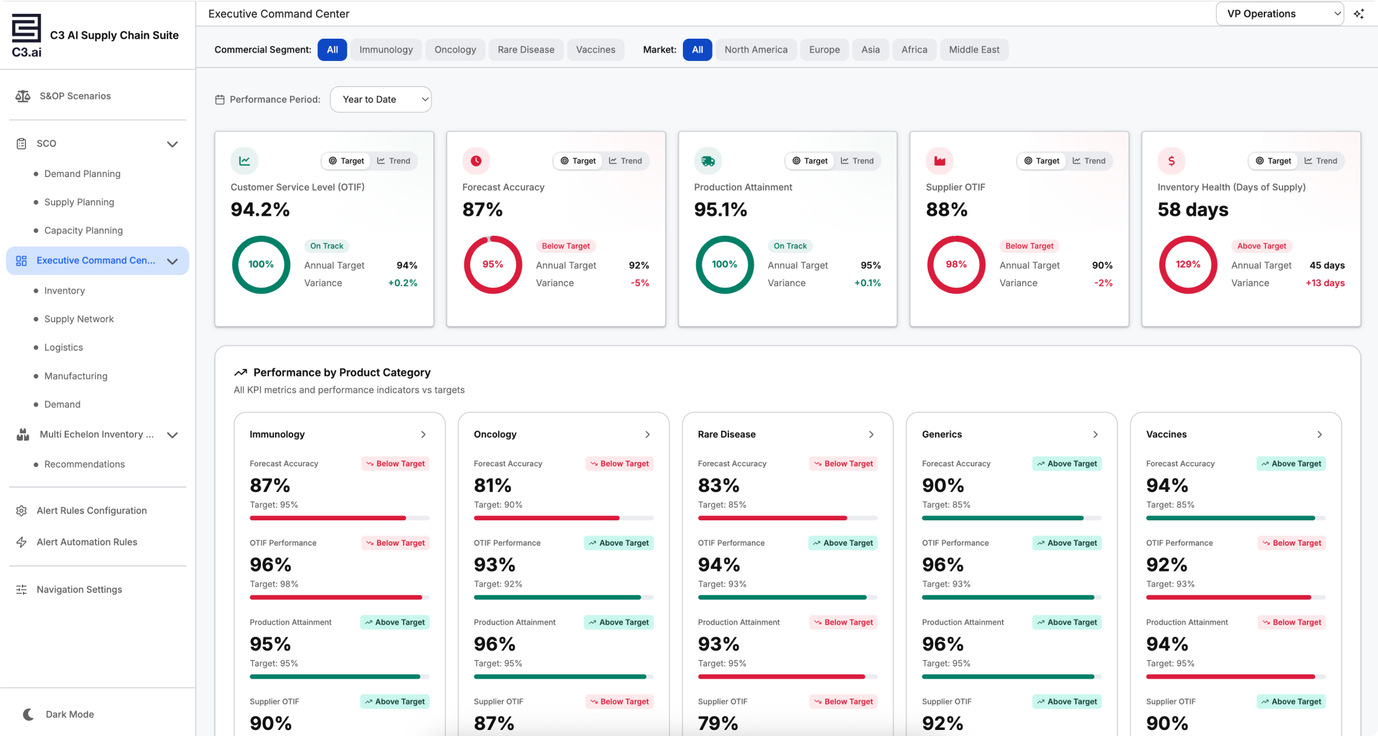Click the Customer Service Level 100% gauge
The width and height of the screenshot is (1378, 736).
261,265
